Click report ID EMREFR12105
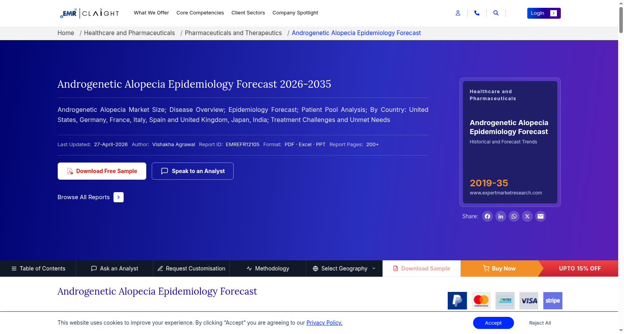Viewport: 624px width, 334px height. pos(243,145)
